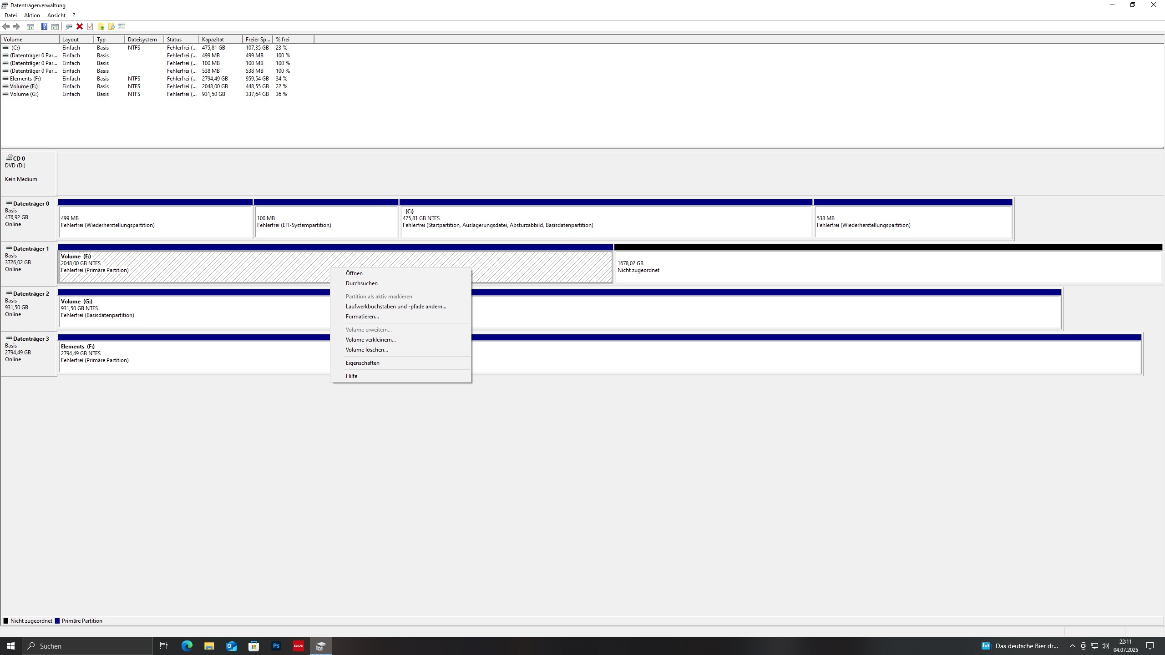This screenshot has width=1165, height=655.
Task: Open the Ansicht menu
Action: [56, 15]
